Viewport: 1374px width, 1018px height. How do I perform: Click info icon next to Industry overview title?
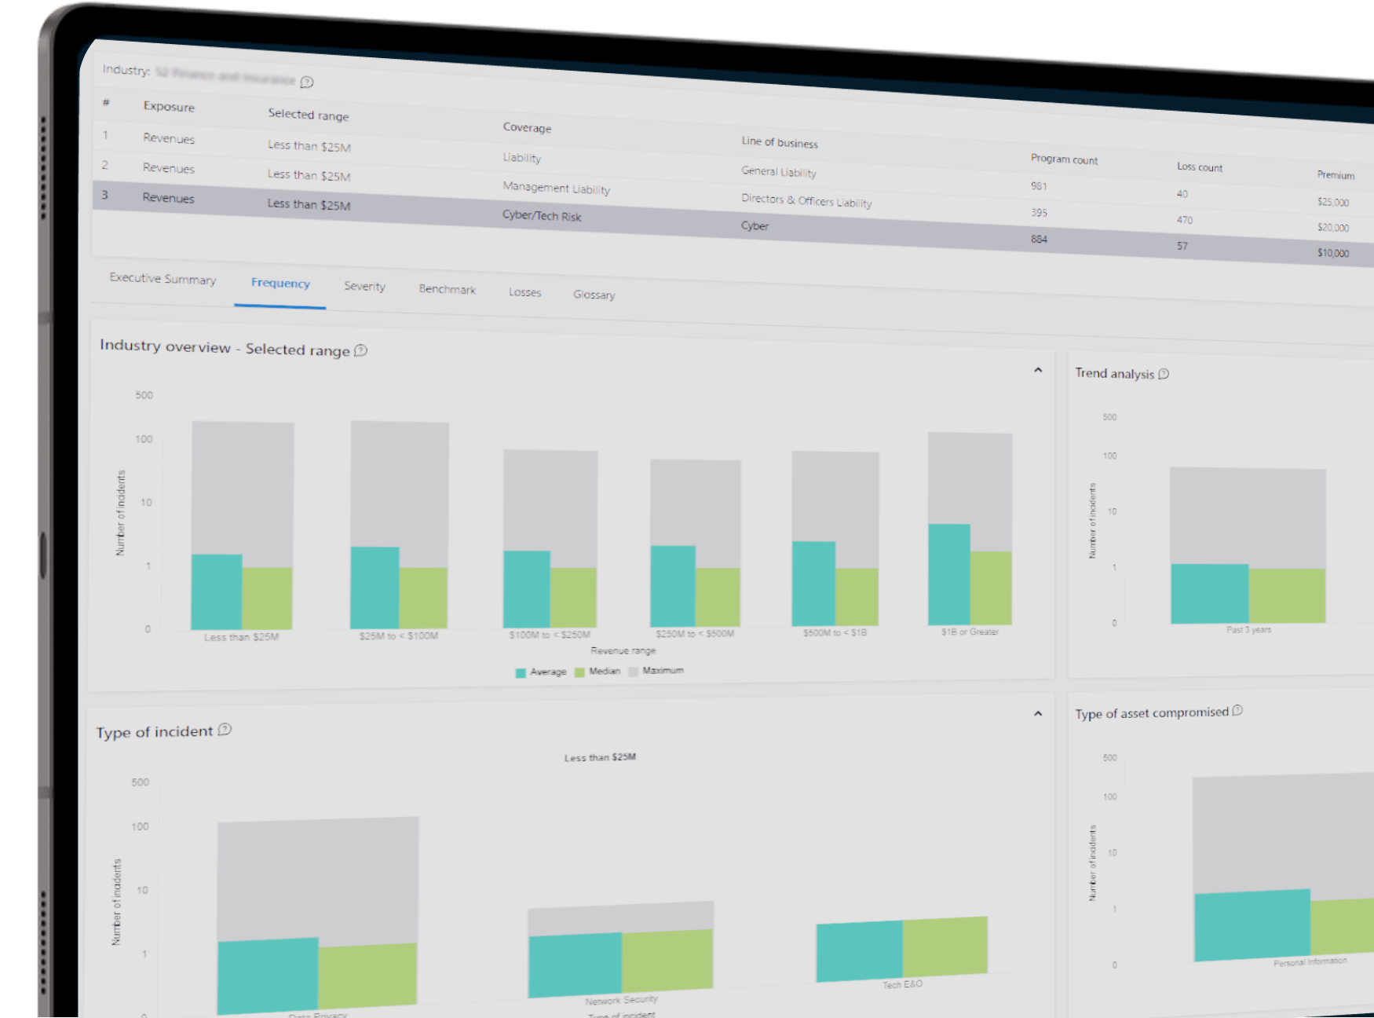(360, 350)
